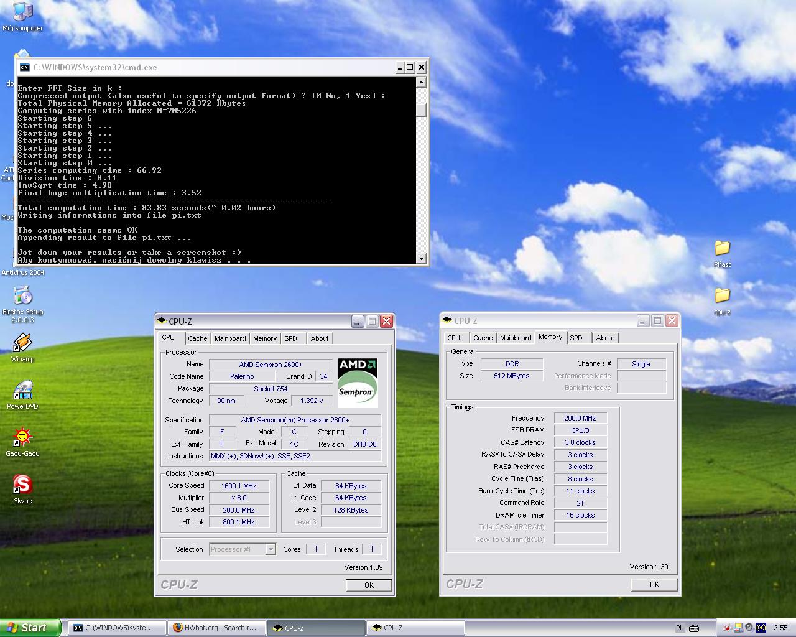Image resolution: width=796 pixels, height=637 pixels.
Task: Open the keyboard icon in the language bar
Action: 694,628
